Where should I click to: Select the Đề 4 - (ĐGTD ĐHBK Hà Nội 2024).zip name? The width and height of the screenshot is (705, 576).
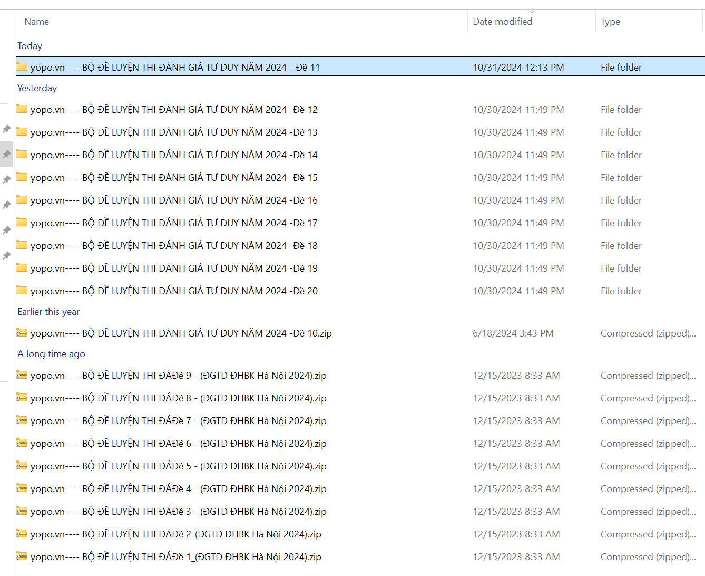(x=179, y=488)
